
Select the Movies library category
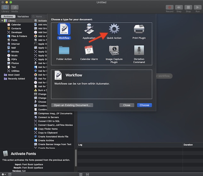15,52
